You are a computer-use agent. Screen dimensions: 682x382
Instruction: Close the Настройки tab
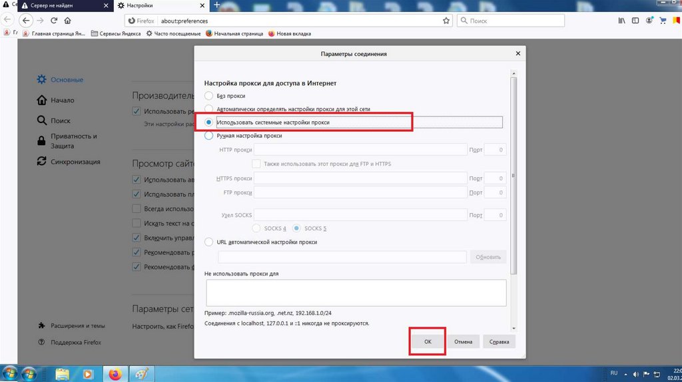pyautogui.click(x=202, y=5)
